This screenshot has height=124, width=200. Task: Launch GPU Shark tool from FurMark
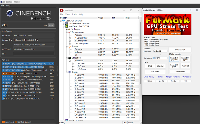click(161, 66)
